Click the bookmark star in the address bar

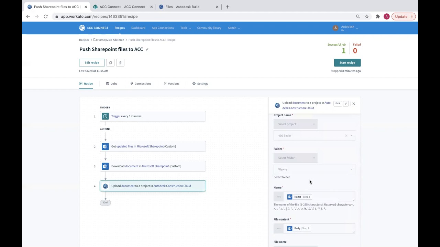coord(367,16)
